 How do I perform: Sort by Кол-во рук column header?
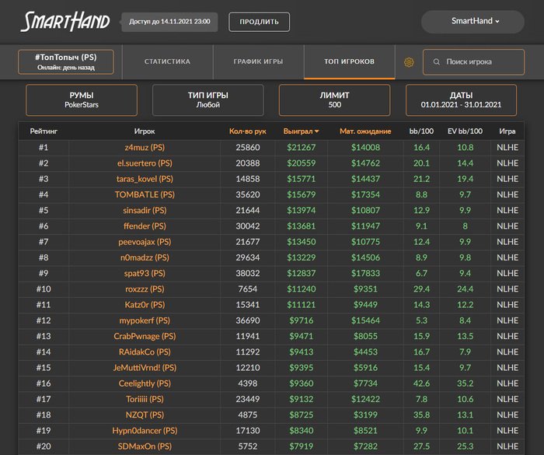coord(247,131)
